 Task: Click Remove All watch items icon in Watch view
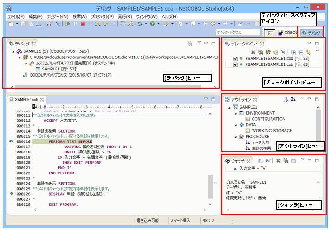(x=286, y=161)
